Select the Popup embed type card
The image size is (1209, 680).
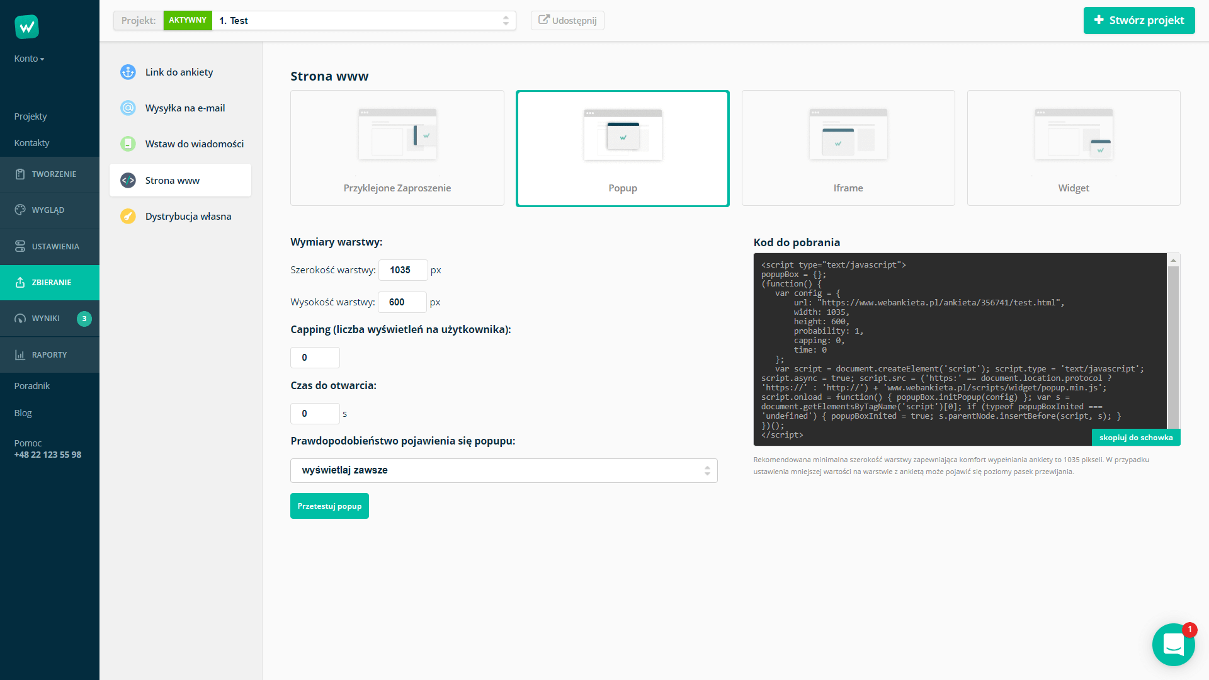coord(623,148)
